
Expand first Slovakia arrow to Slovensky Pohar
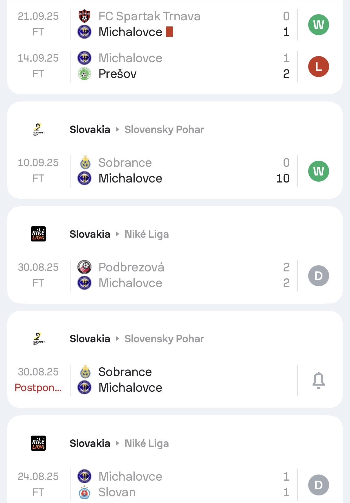click(117, 130)
